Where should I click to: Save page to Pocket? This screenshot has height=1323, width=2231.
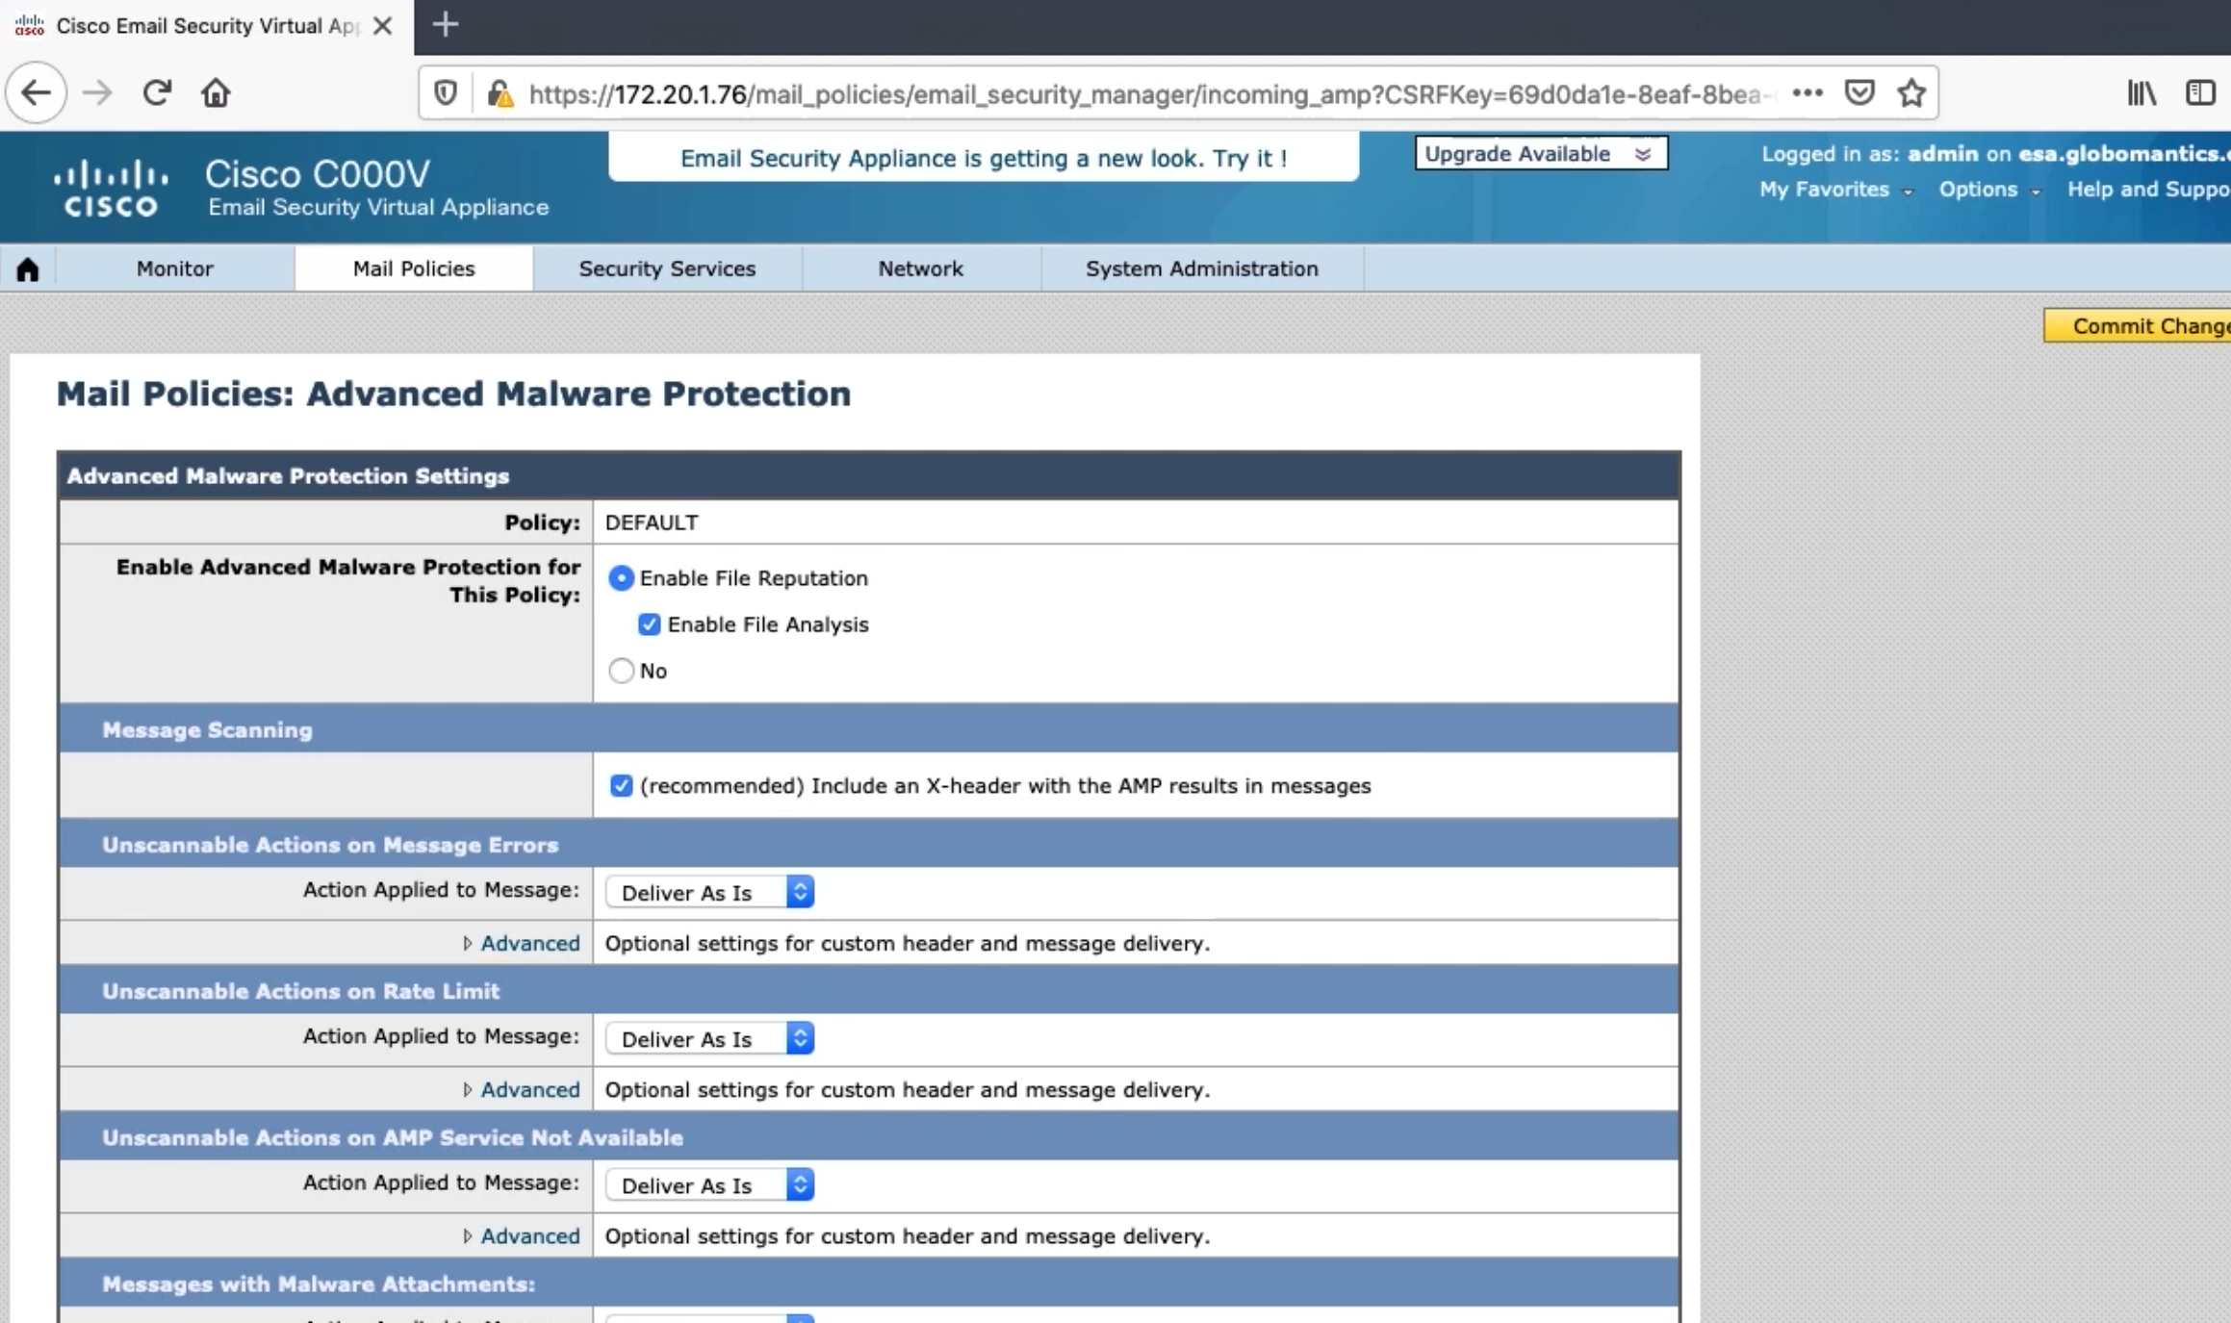(1859, 93)
